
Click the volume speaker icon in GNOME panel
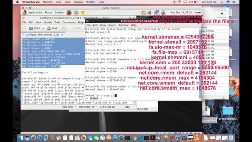click(149, 13)
